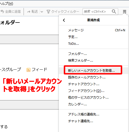Viewport: 129px width, 132px height.
Task: Choose チャットアカウント... menu item
Action: (94, 84)
